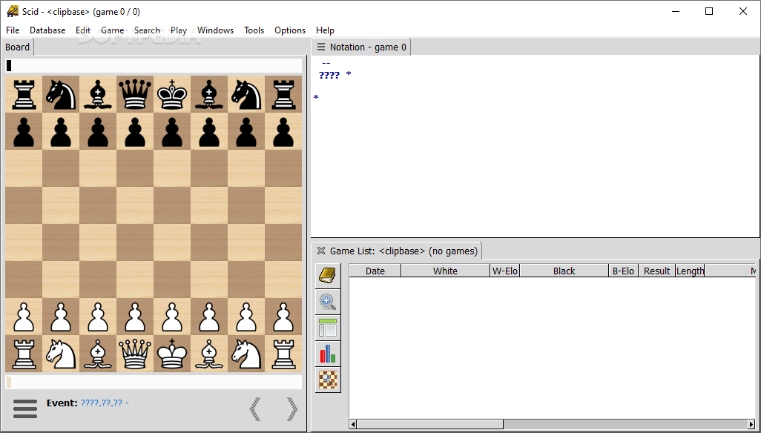Click the Event date link ????.??.??
The width and height of the screenshot is (761, 433).
pyautogui.click(x=102, y=403)
